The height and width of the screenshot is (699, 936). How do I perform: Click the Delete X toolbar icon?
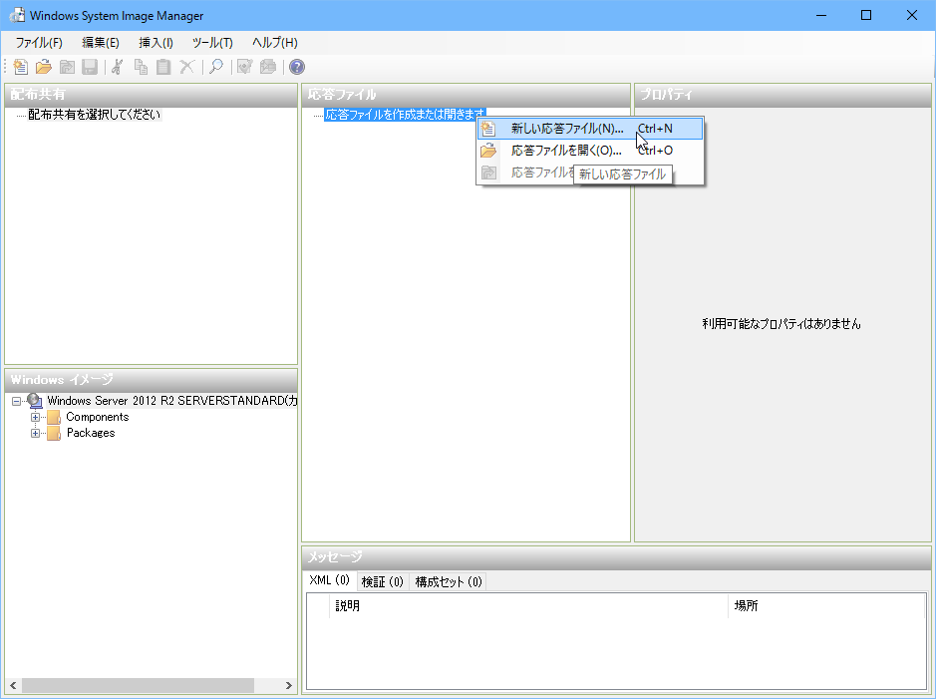(186, 67)
